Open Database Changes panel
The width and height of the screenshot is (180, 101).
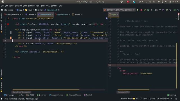tap(74, 95)
